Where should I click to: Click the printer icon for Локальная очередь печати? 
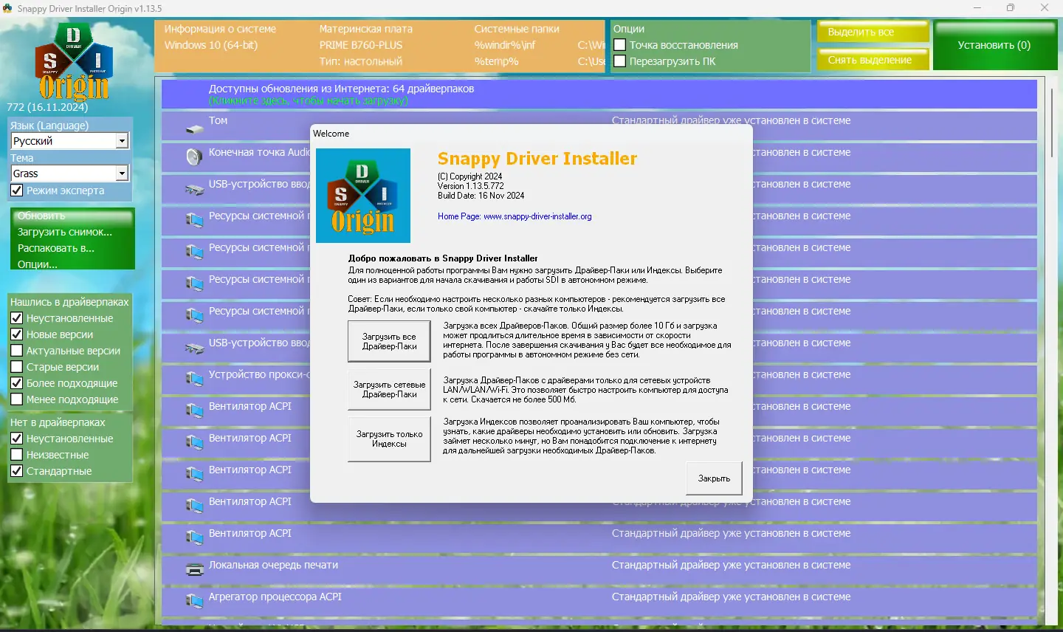tap(194, 569)
